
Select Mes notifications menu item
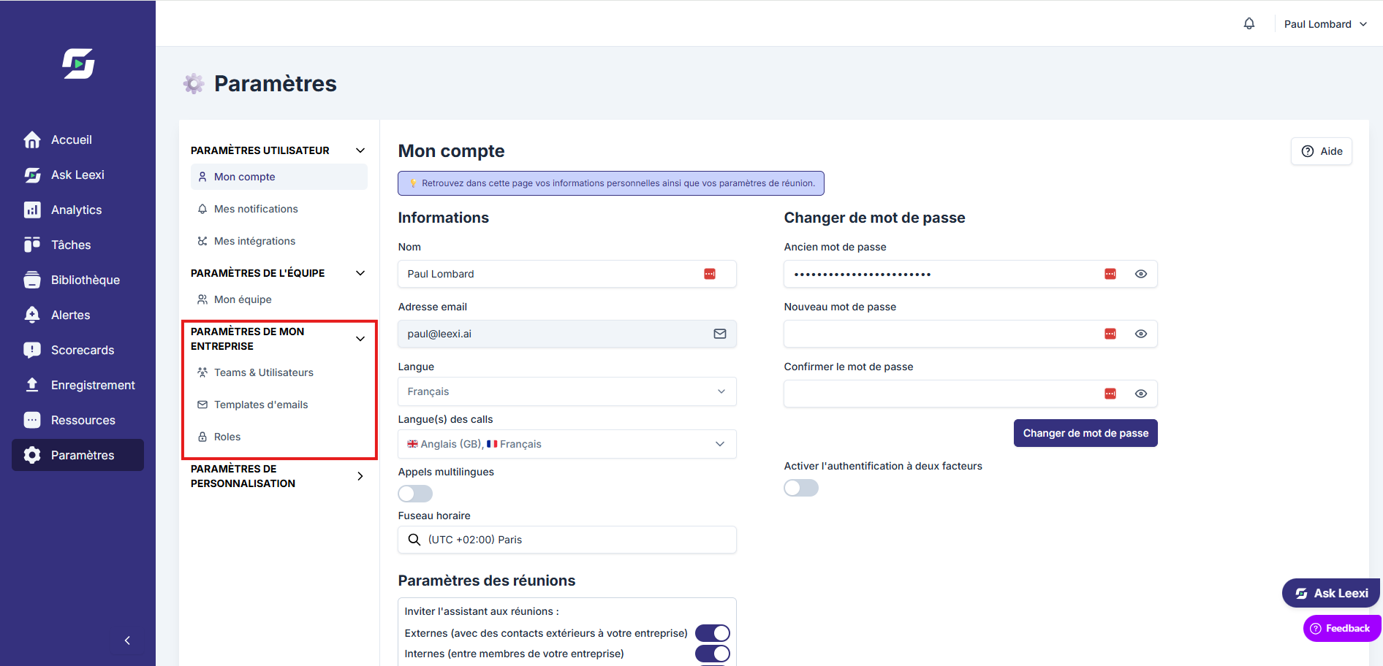click(279, 209)
